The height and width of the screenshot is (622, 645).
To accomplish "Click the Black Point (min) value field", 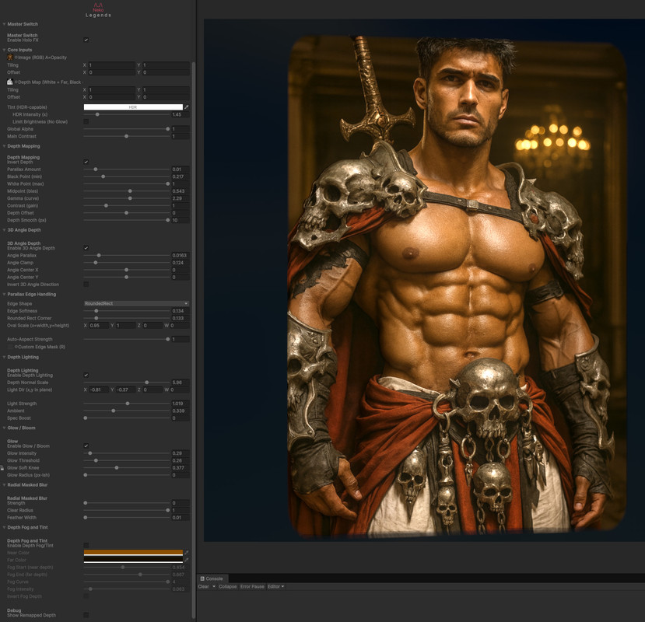I will pos(181,176).
